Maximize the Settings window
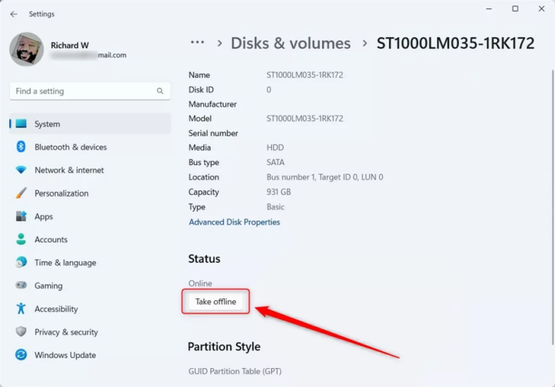This screenshot has height=387, width=555. tap(515, 9)
